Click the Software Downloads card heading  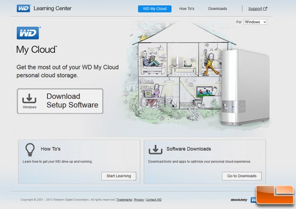(189, 149)
